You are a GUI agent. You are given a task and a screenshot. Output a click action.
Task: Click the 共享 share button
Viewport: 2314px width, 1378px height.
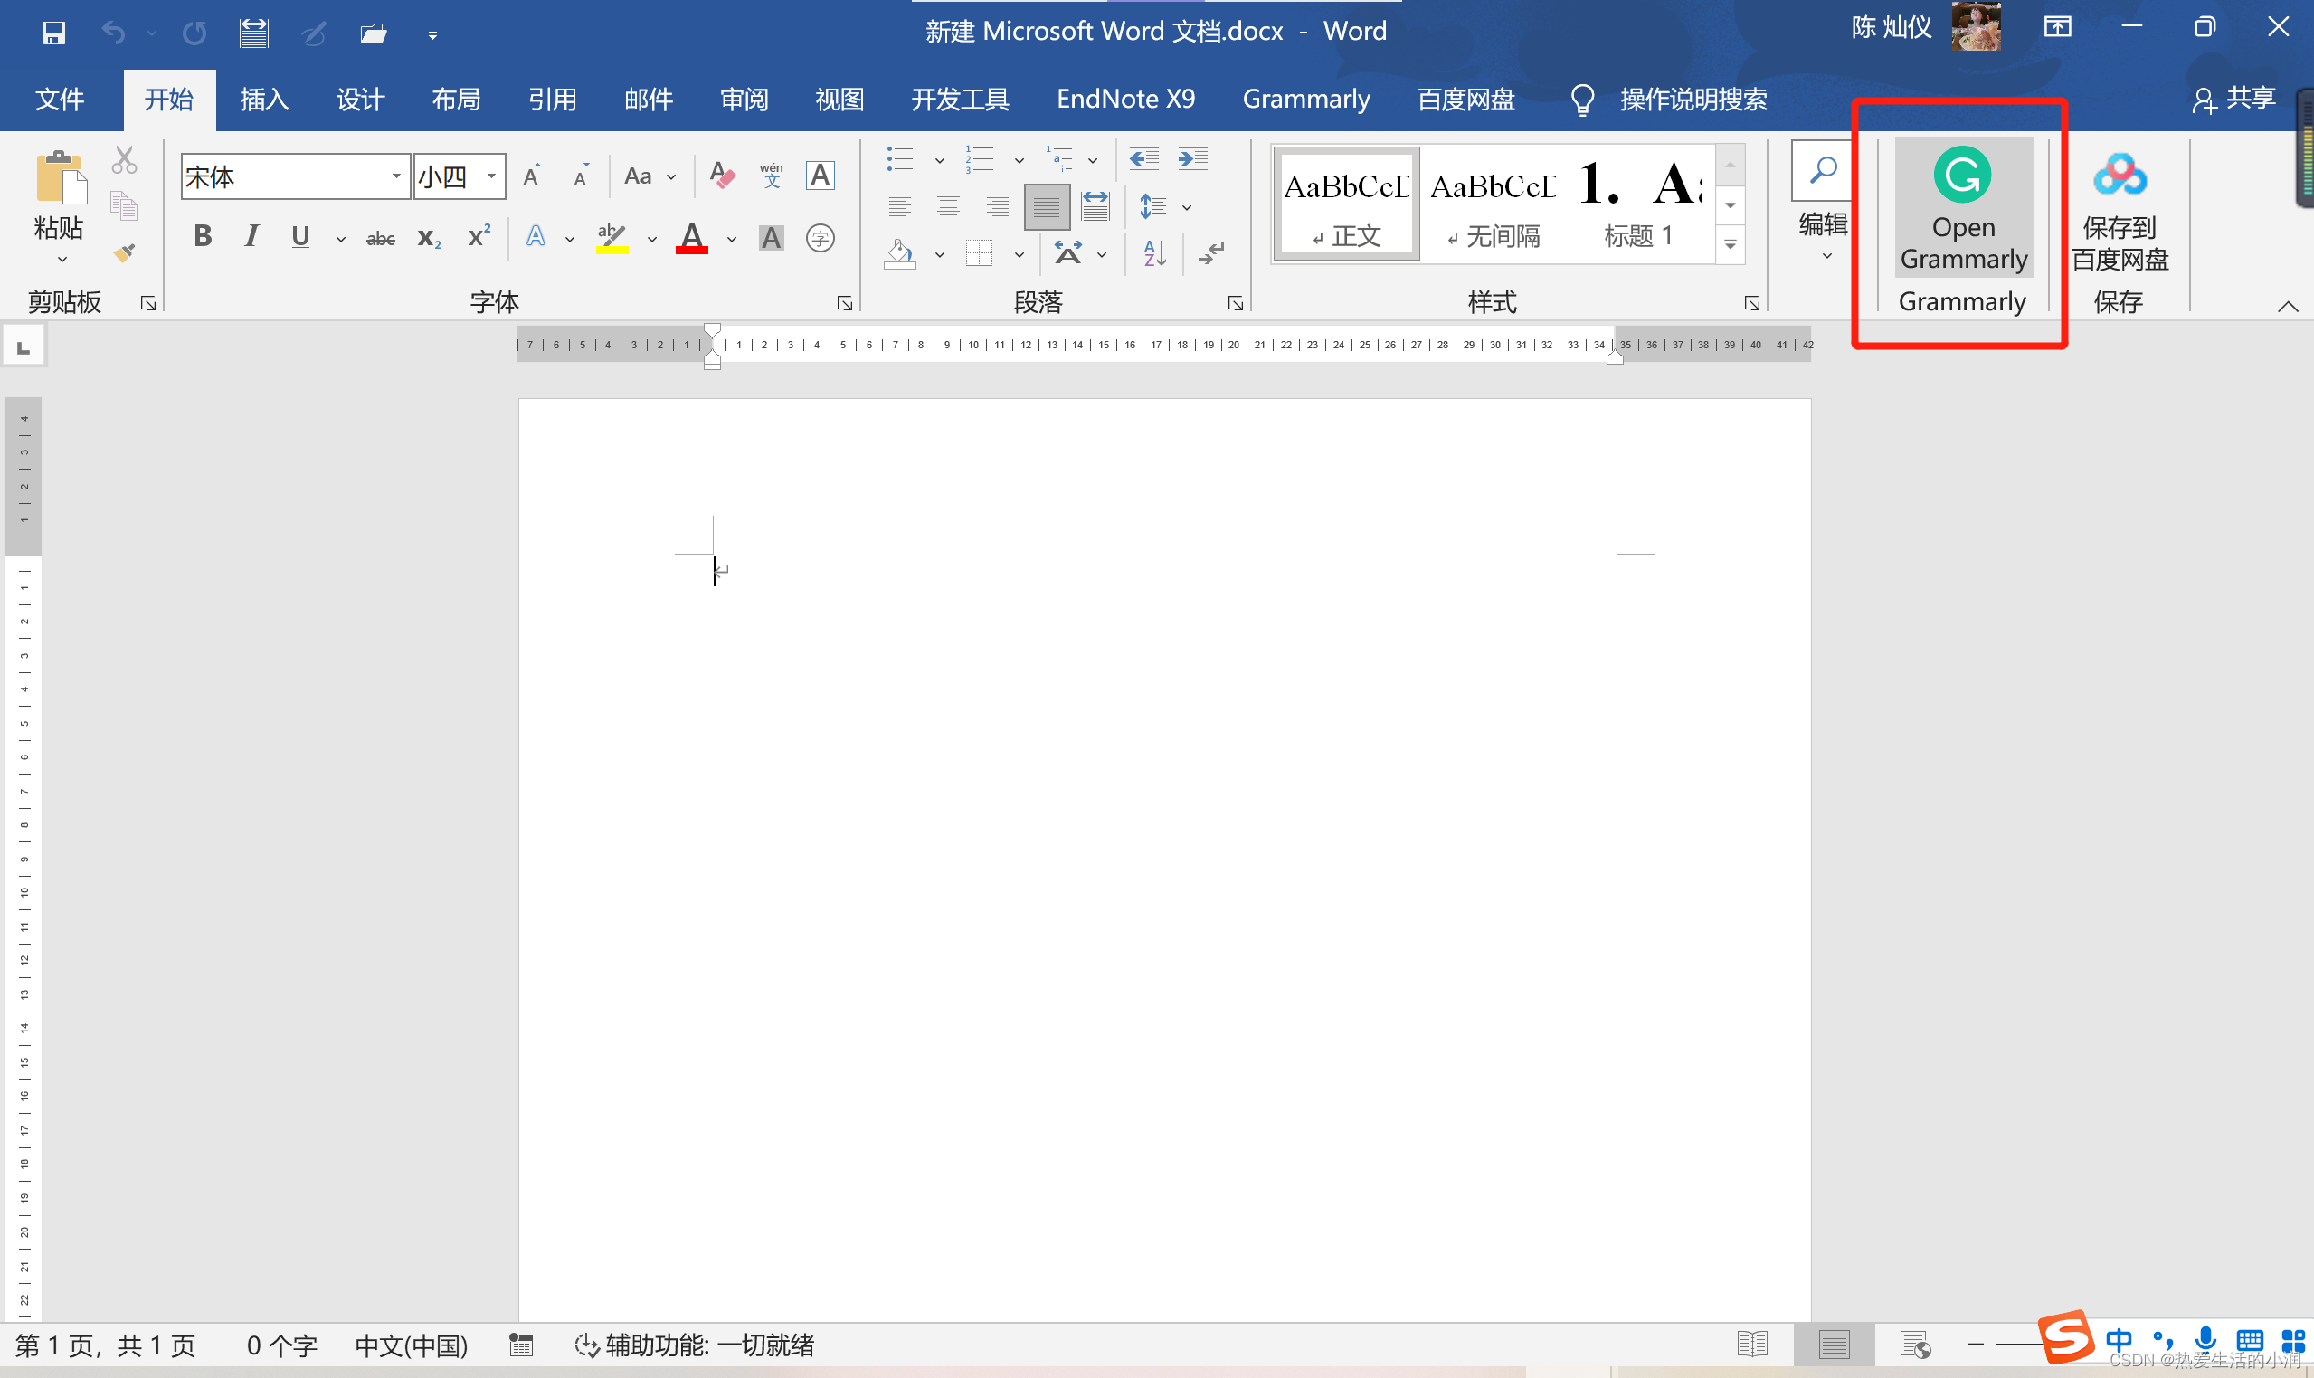[x=2234, y=99]
